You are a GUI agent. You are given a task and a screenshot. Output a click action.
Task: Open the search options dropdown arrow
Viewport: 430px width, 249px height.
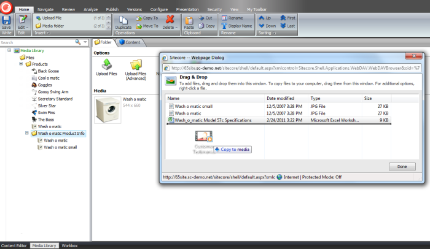click(85, 42)
